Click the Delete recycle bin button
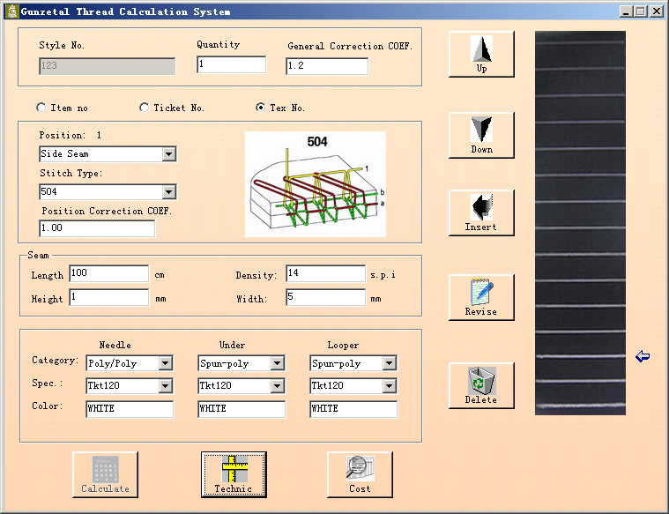This screenshot has width=669, height=514. (481, 386)
